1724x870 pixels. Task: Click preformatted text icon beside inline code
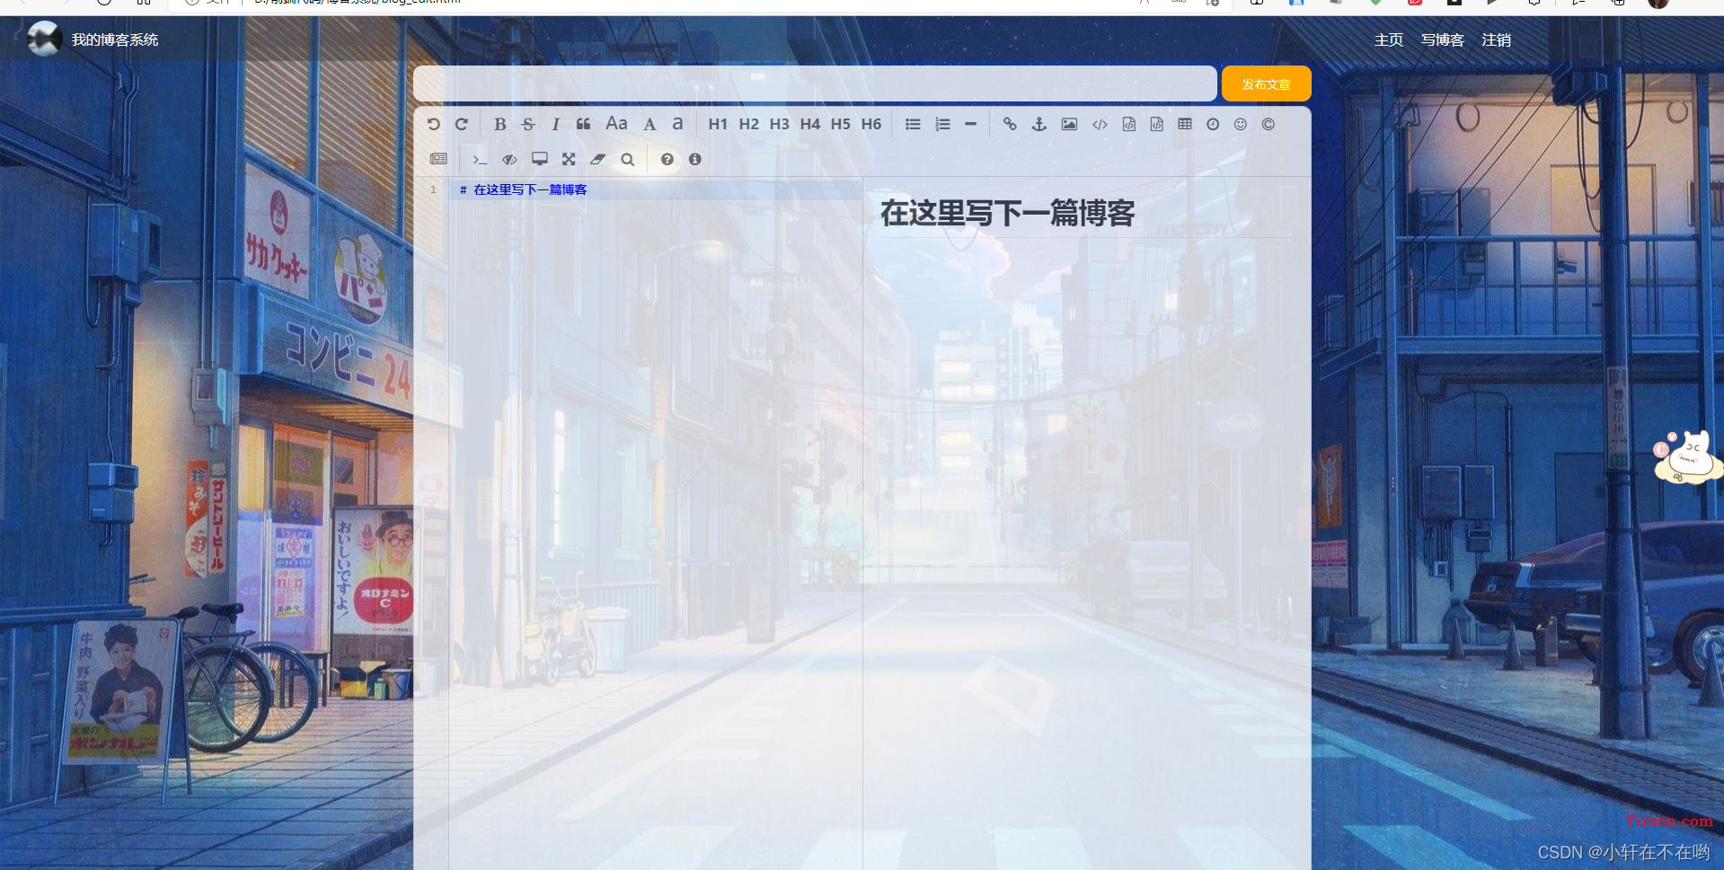(x=1129, y=124)
